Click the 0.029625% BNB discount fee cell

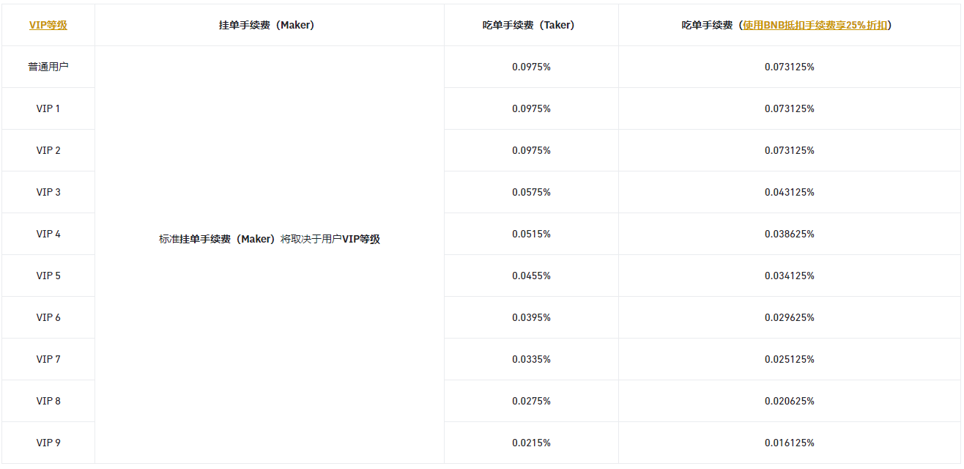[789, 317]
